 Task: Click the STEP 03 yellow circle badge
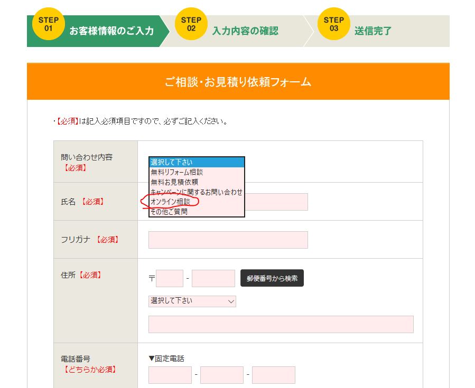point(334,24)
